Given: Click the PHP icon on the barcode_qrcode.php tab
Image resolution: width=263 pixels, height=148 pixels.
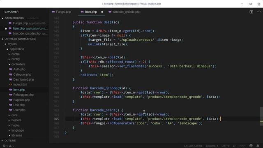Looking at the screenshot, I should pos(110,12).
